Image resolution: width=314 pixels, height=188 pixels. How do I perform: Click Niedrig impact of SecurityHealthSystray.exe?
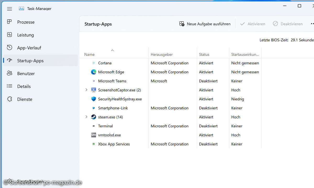tap(238, 99)
